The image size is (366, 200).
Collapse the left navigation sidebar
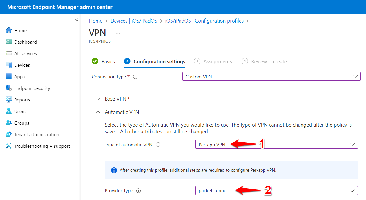pyautogui.click(x=77, y=19)
